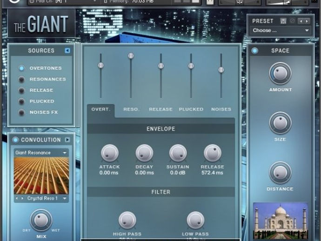Viewport: 321px width, 241px height.
Task: Go to next preset arrow
Action: click(x=307, y=21)
